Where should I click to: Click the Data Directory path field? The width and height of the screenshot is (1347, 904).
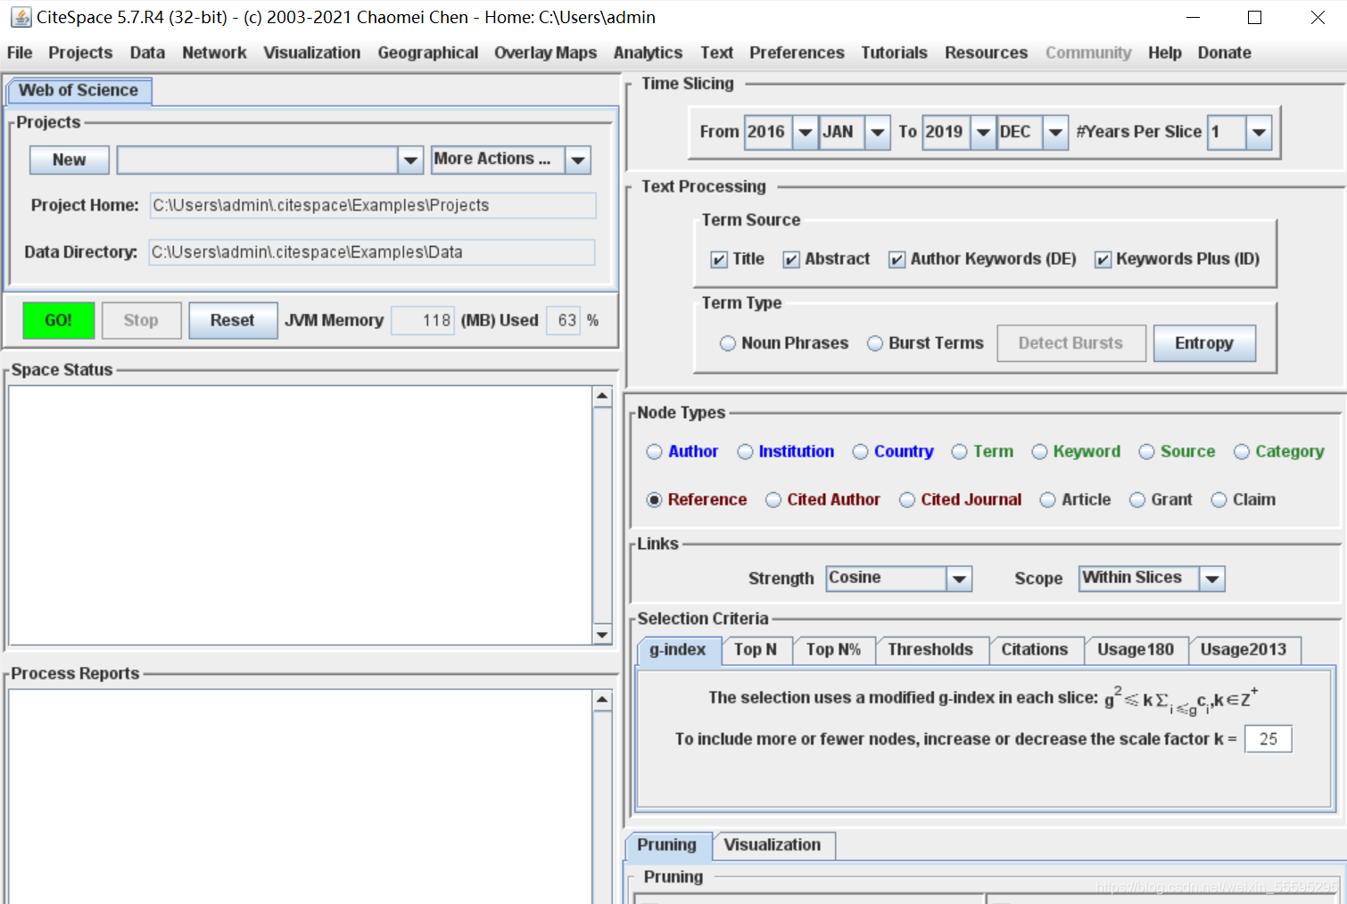point(372,252)
